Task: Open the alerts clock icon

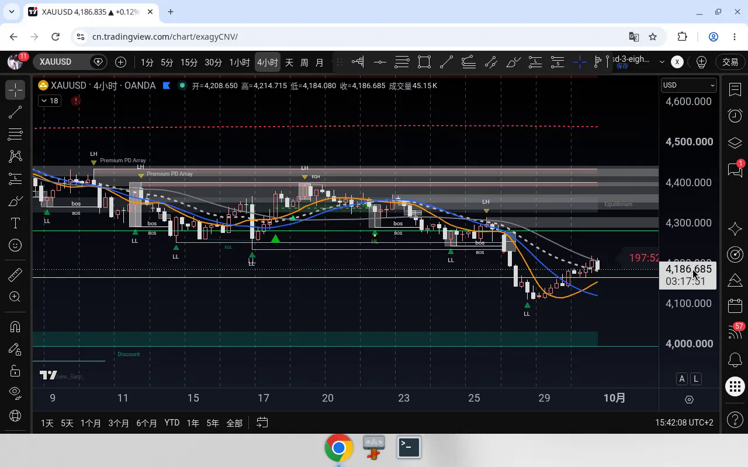Action: coord(735,116)
